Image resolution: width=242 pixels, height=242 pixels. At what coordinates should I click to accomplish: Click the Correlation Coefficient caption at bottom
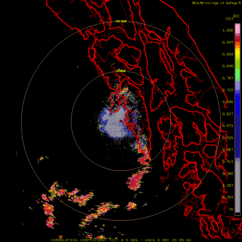[x=121, y=240]
